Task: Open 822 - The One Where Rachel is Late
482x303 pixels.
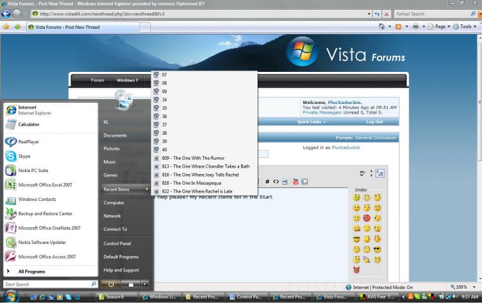Action: pos(204,191)
